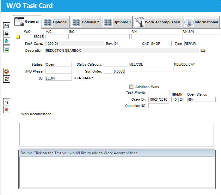Click the tools icon on Work Accomplished tab
The height and width of the screenshot is (195, 221).
(139, 22)
